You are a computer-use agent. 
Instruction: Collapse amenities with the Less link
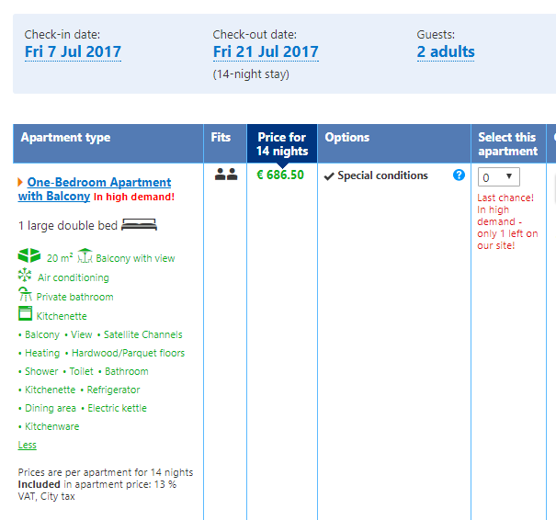coord(27,445)
